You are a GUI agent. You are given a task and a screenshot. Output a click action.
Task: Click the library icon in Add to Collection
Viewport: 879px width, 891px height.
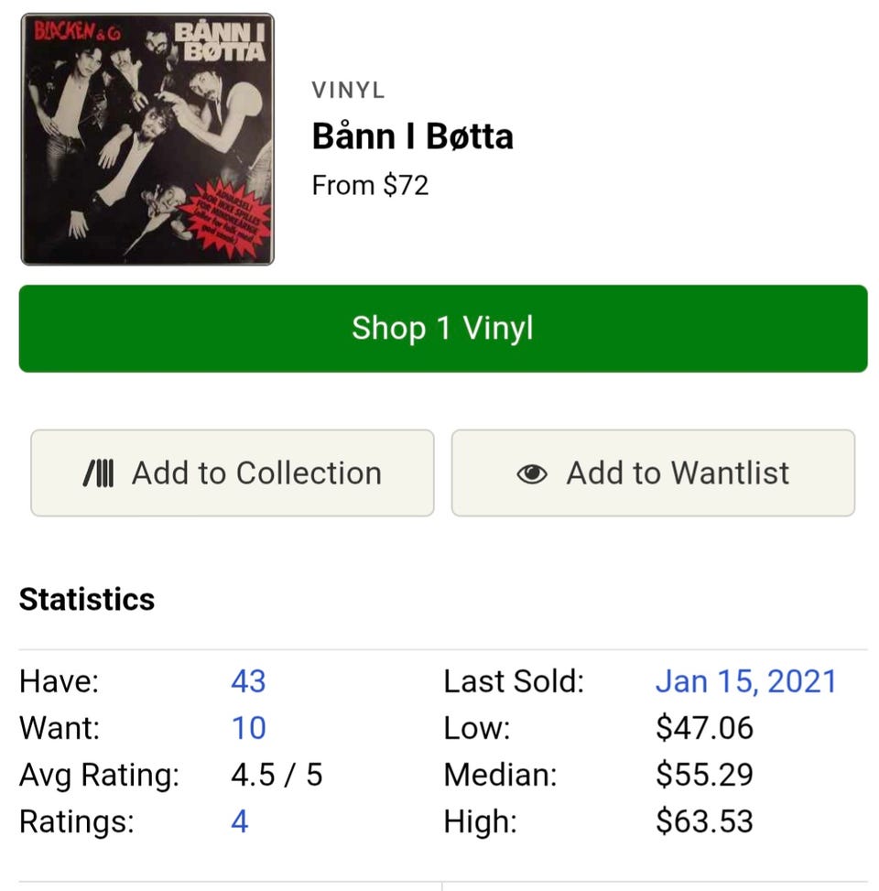(98, 473)
